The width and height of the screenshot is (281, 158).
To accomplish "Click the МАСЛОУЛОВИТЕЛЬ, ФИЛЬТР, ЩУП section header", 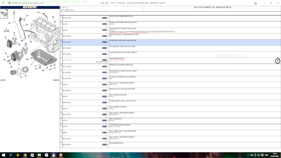I will click(213, 7).
